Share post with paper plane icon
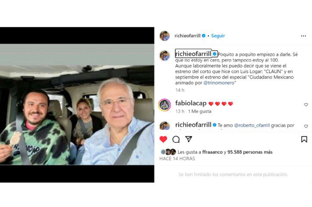The image size is (312, 207). click(x=189, y=139)
